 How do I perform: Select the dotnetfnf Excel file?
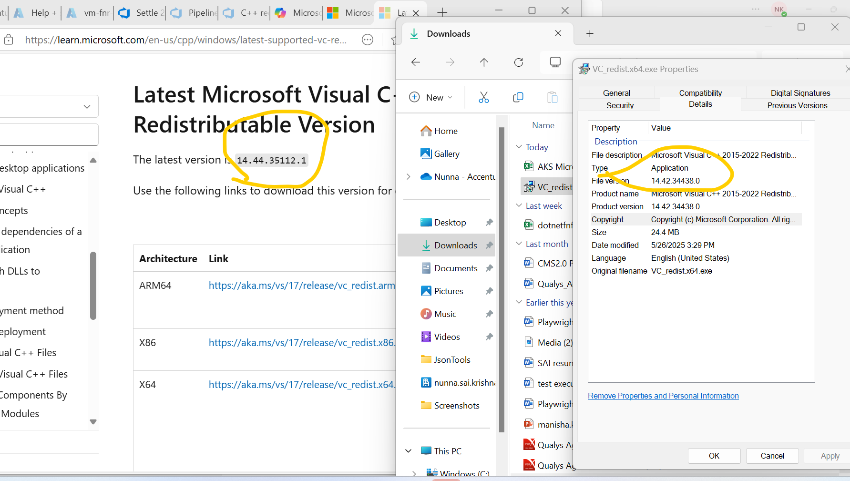tap(548, 225)
